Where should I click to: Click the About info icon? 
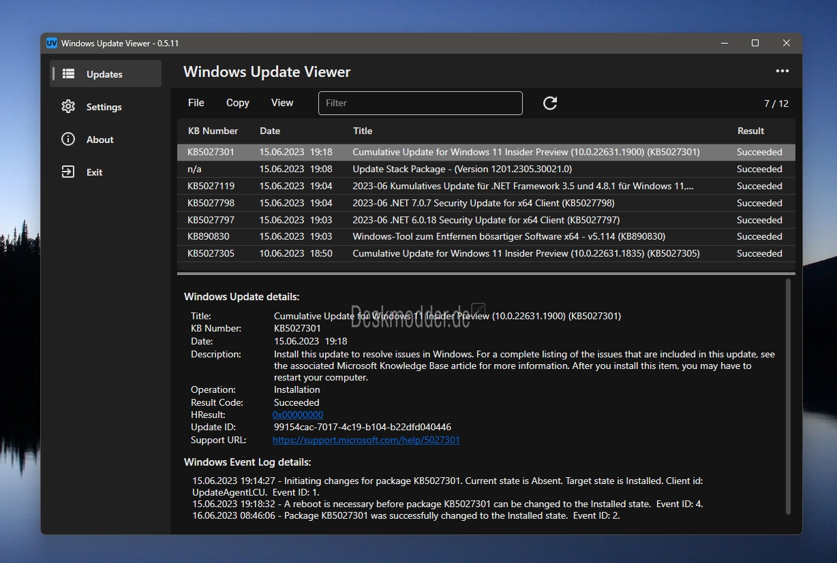coord(68,140)
